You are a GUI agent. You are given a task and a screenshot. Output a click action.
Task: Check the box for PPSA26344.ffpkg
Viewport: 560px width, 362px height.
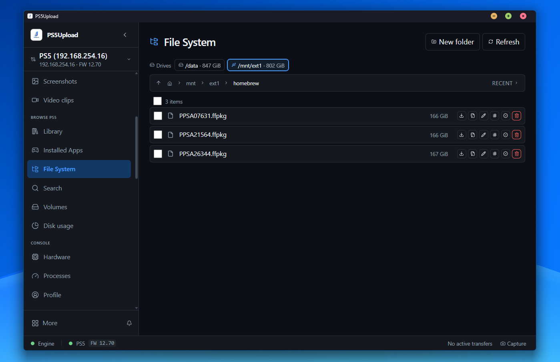158,154
